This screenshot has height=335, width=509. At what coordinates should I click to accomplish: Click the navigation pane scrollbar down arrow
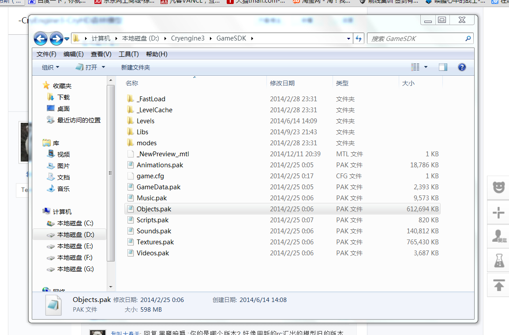(x=111, y=287)
